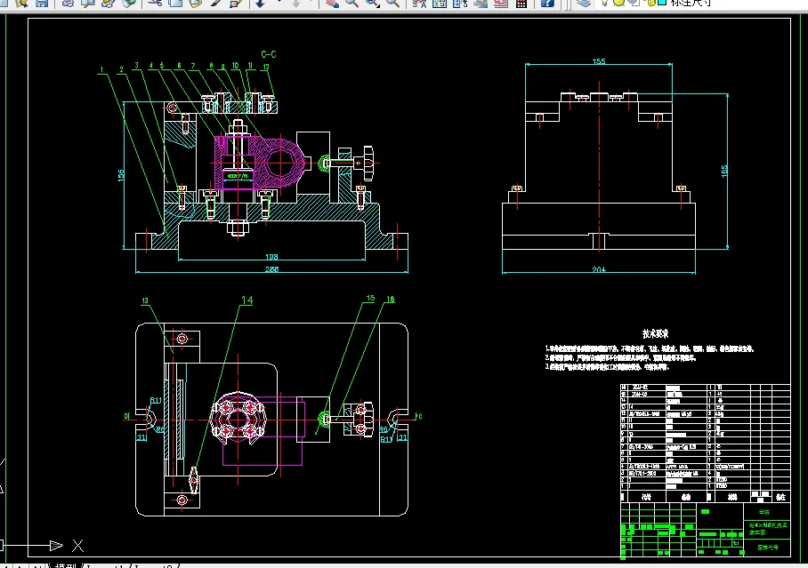Image resolution: width=808 pixels, height=568 pixels.
Task: Select part balloon number 16
Action: [390, 300]
